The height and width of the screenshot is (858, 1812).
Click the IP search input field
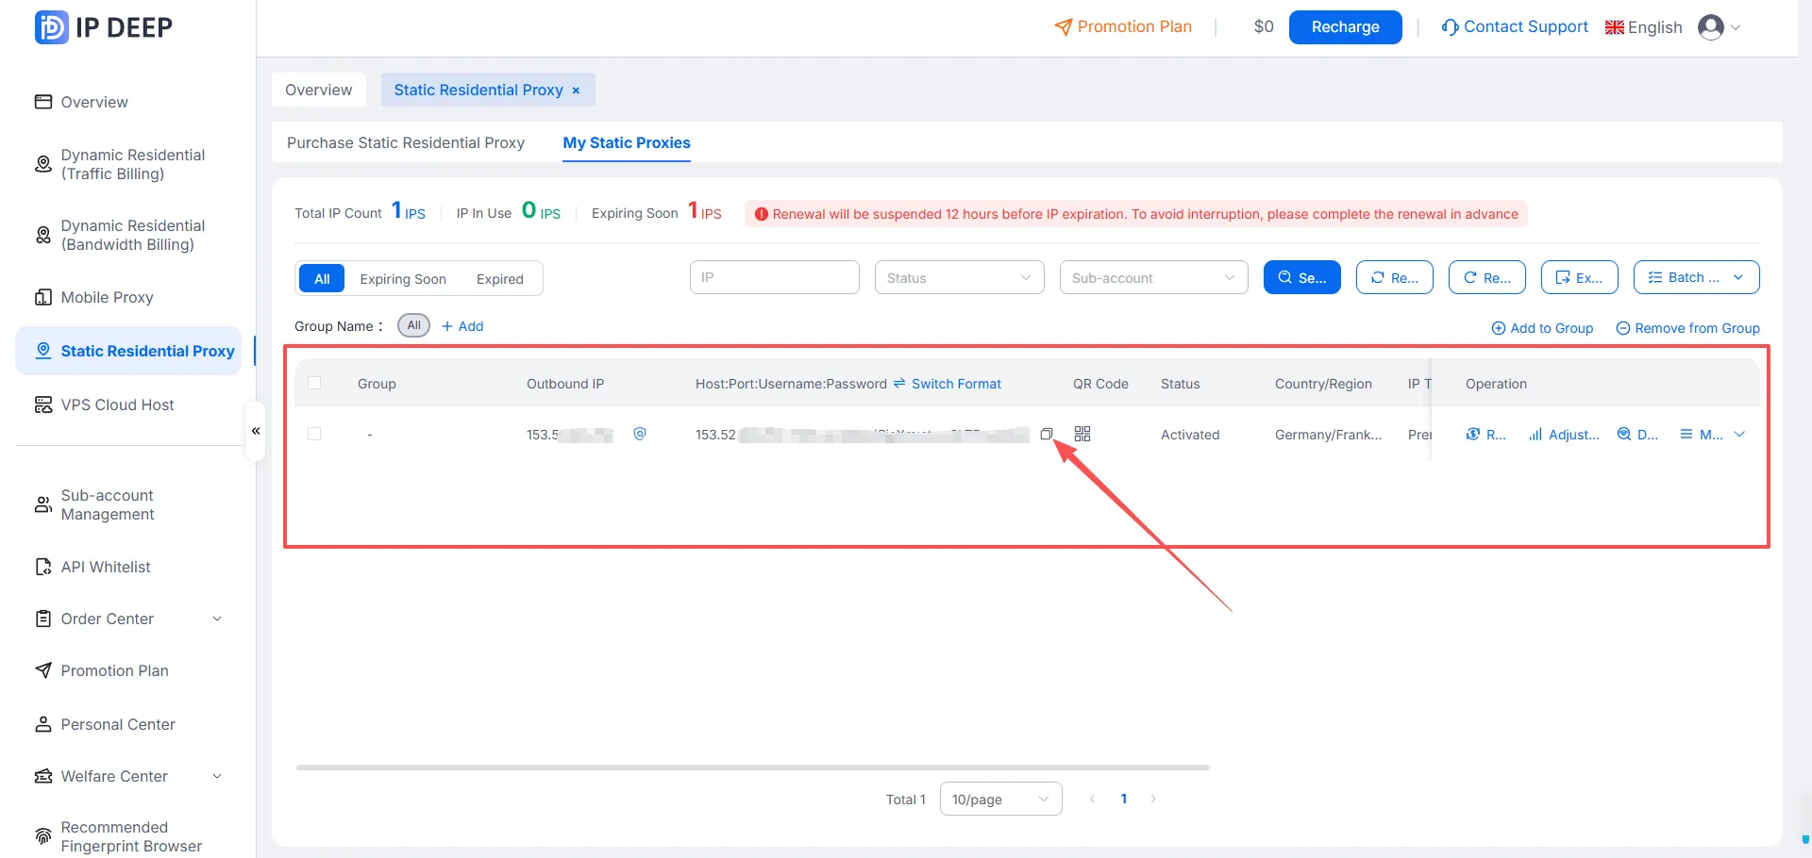click(x=774, y=277)
